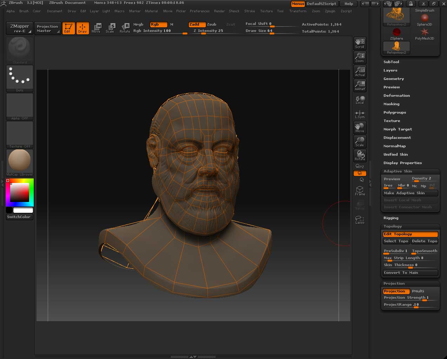This screenshot has width=447, height=359.
Task: Click the Zoom magnifier icon in right shelf
Action: (360, 57)
